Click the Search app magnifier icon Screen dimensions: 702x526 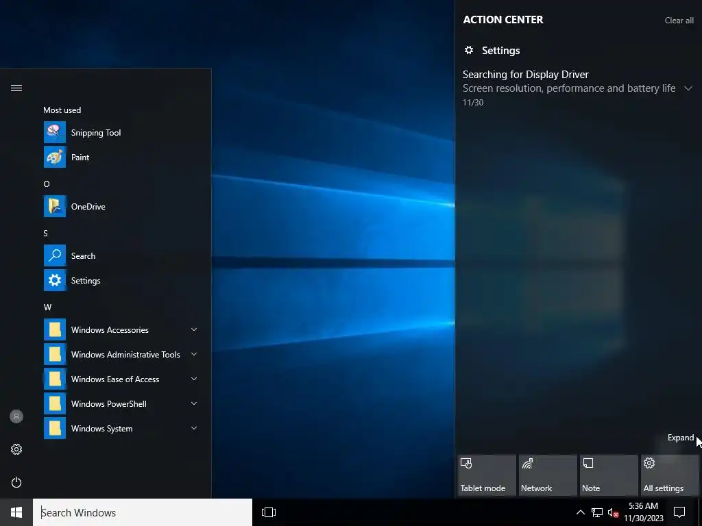(x=55, y=256)
